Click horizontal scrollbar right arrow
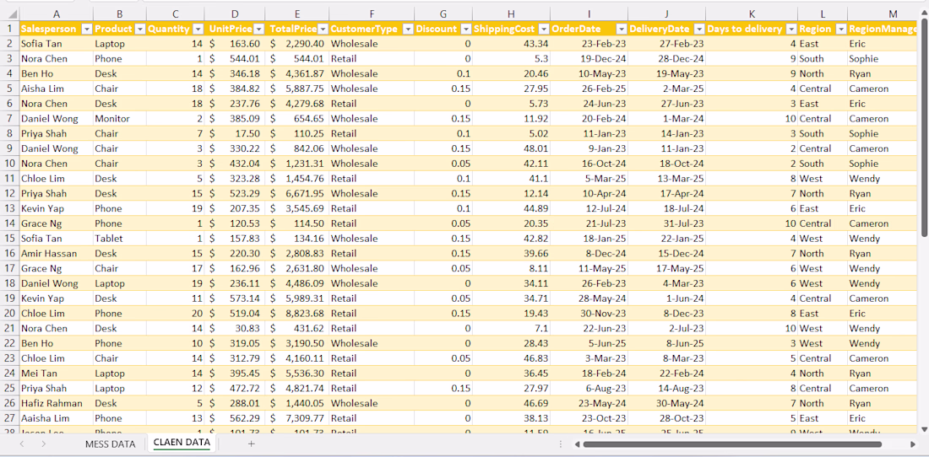The image size is (929, 457). (x=913, y=444)
